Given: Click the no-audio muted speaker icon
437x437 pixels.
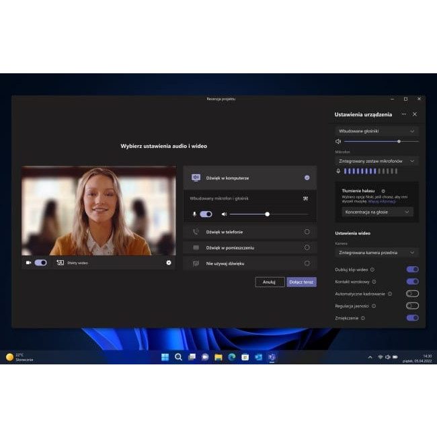Looking at the screenshot, I should (196, 264).
